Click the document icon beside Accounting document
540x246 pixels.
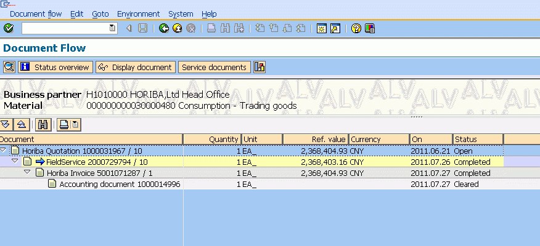click(x=52, y=183)
